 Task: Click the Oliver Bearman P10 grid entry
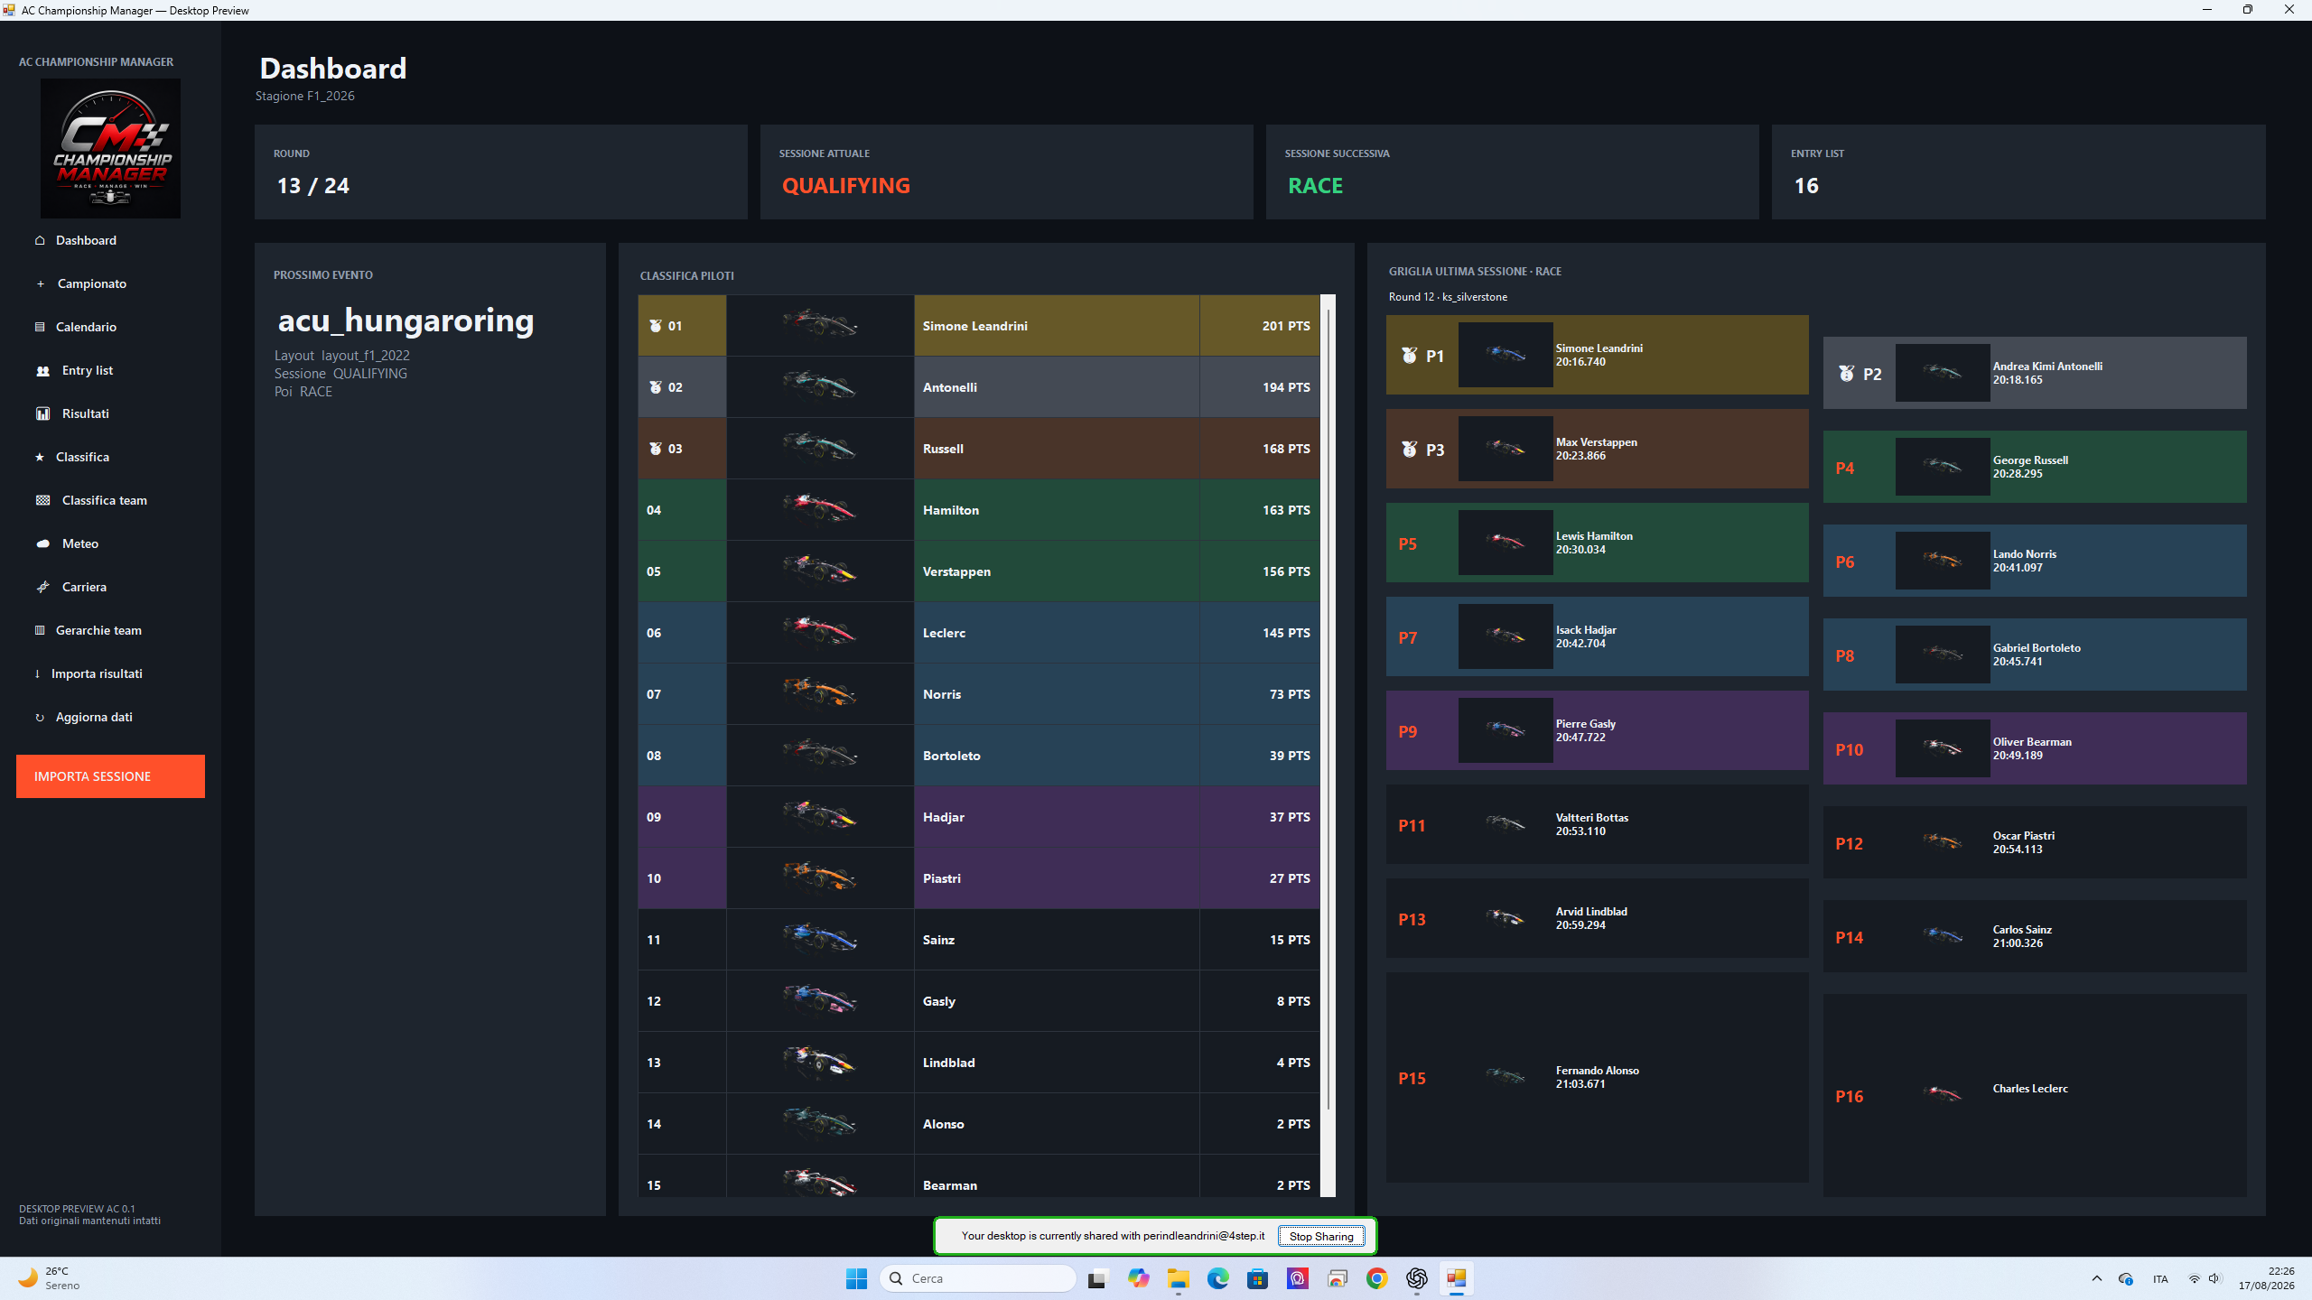[2035, 748]
